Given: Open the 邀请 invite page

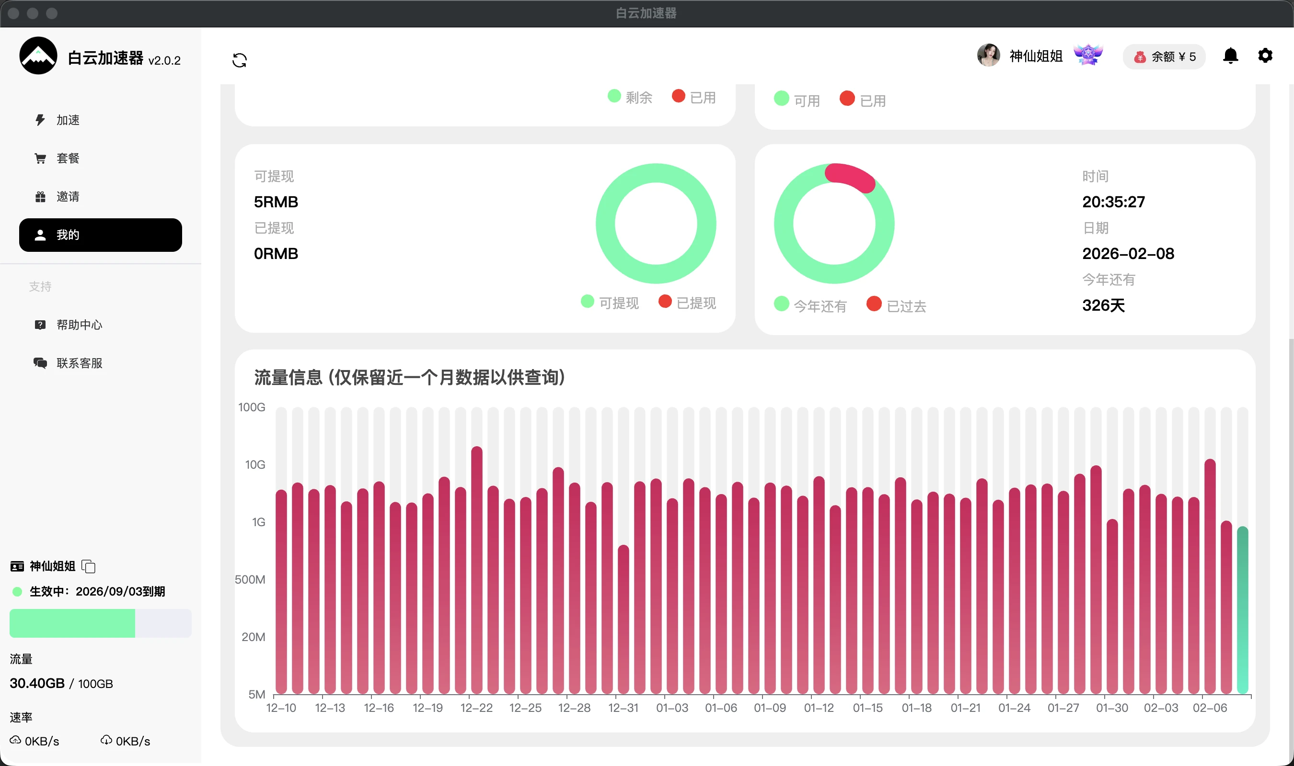Looking at the screenshot, I should coord(68,197).
